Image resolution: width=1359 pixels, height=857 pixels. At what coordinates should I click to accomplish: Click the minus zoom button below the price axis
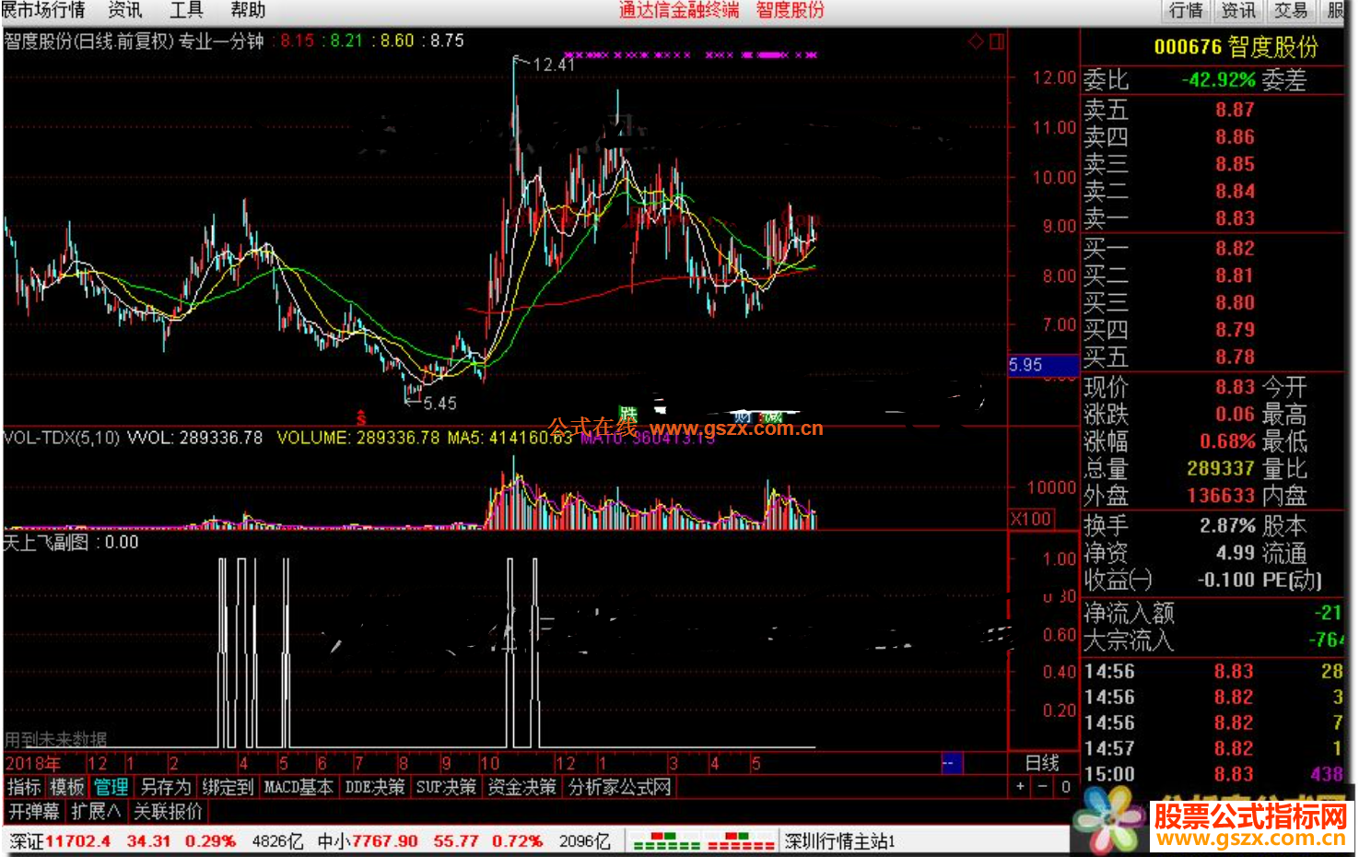click(x=1042, y=787)
